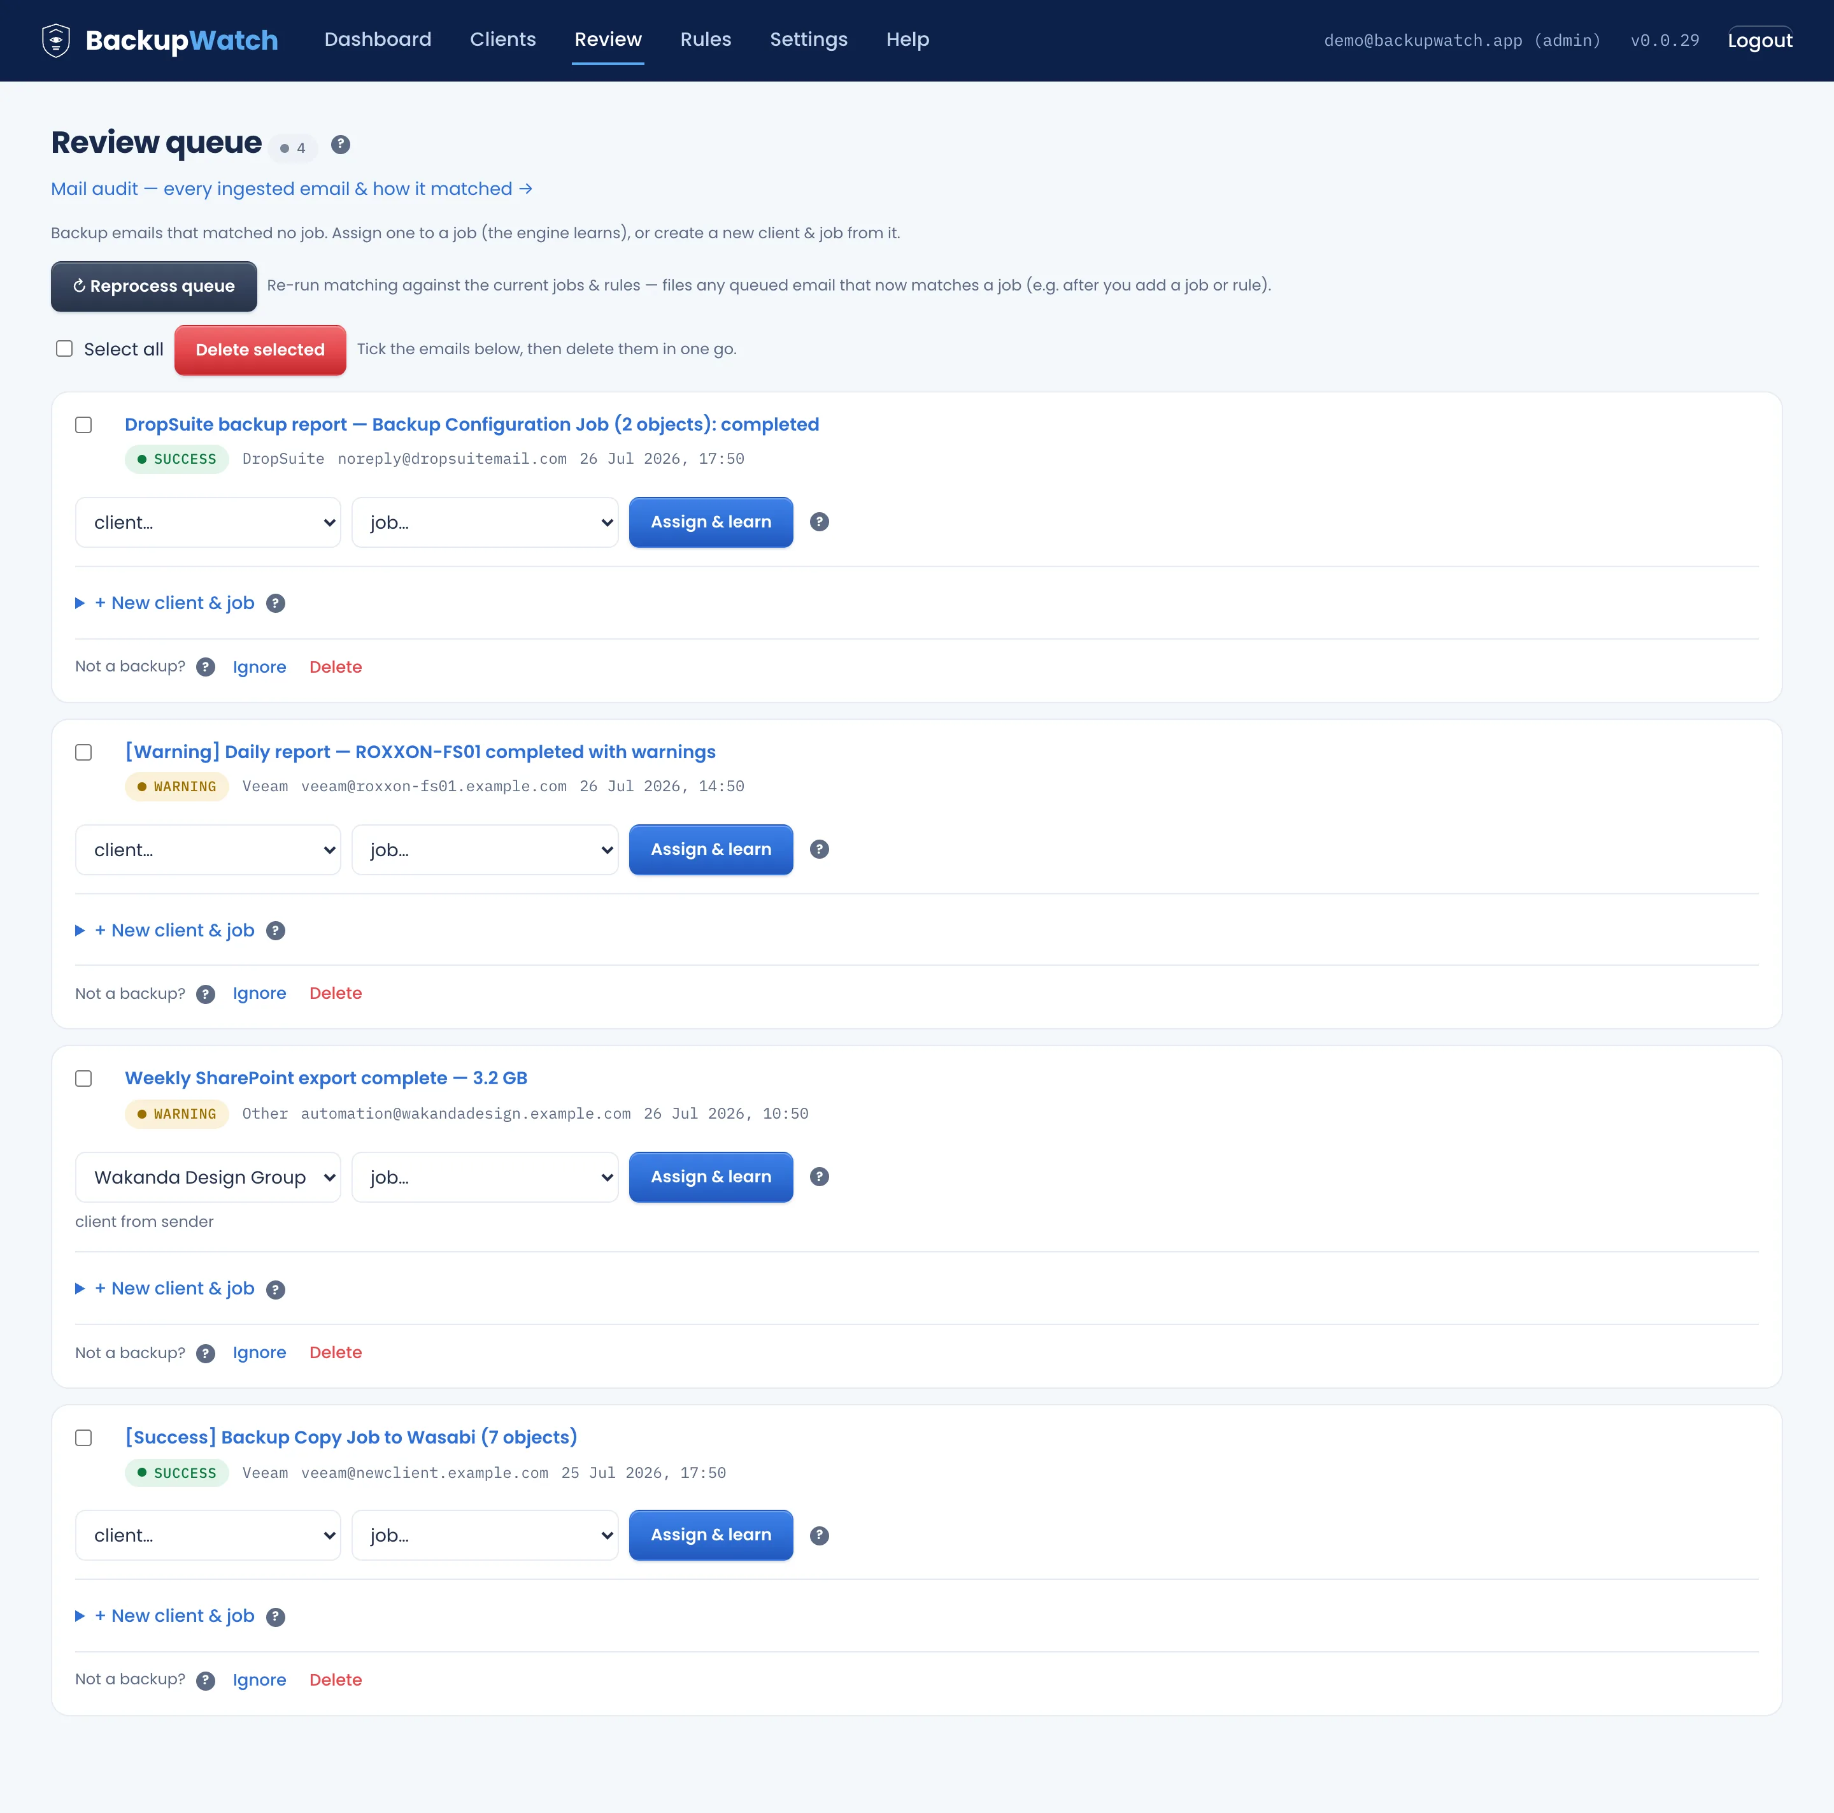The height and width of the screenshot is (1813, 1834).
Task: Click SUCCESS status badge on DropSuite email
Action: [176, 459]
